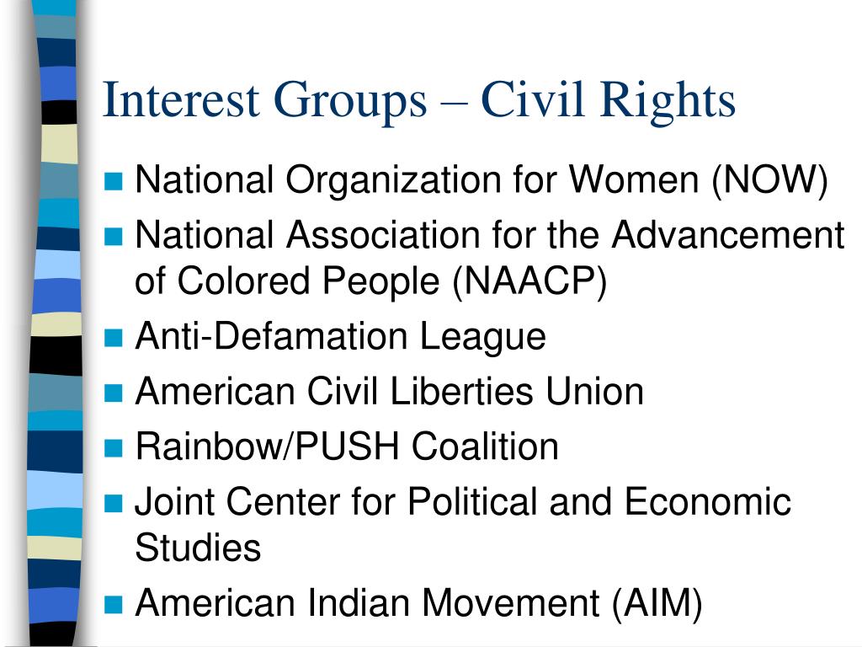
Task: Click the NAACP acronym in parentheses
Action: [529, 281]
